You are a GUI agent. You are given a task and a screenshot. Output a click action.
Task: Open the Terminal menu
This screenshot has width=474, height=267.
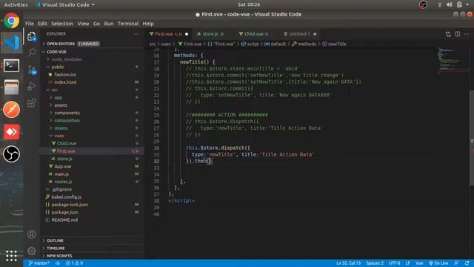(128, 24)
